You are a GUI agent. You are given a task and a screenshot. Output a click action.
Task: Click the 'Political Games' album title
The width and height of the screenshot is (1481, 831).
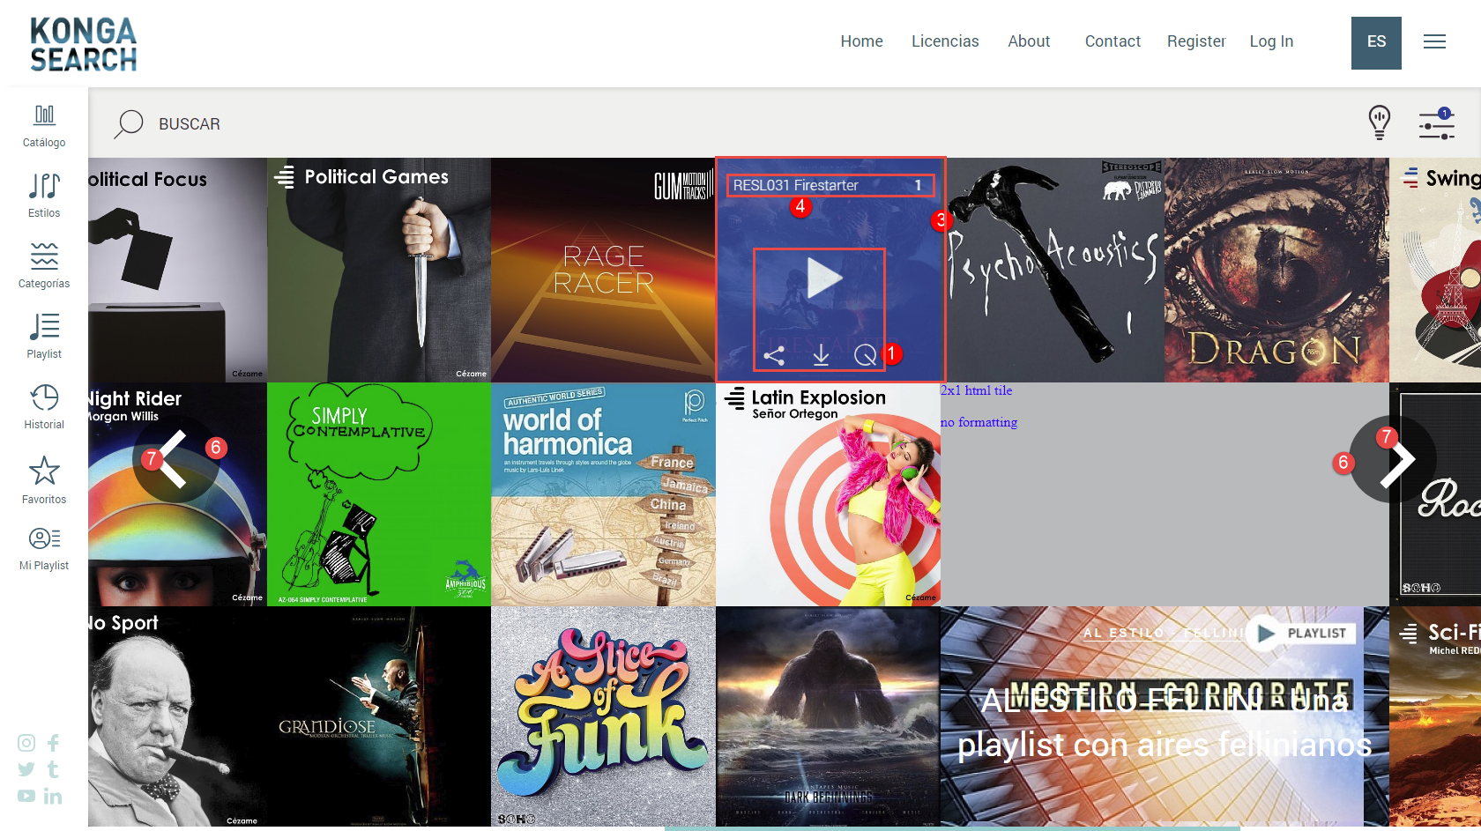click(376, 177)
